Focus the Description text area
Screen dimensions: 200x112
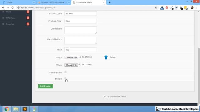(x=81, y=30)
